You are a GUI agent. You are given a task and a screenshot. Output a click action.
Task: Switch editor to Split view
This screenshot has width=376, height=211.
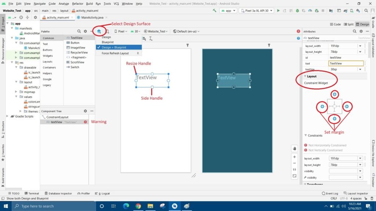349,24
